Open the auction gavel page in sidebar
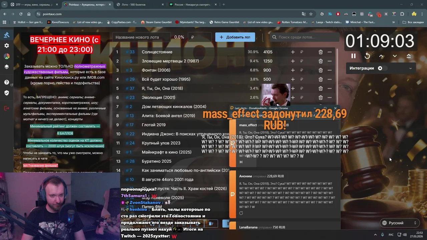Image resolution: width=427 pixels, height=240 pixels. pos(7,35)
